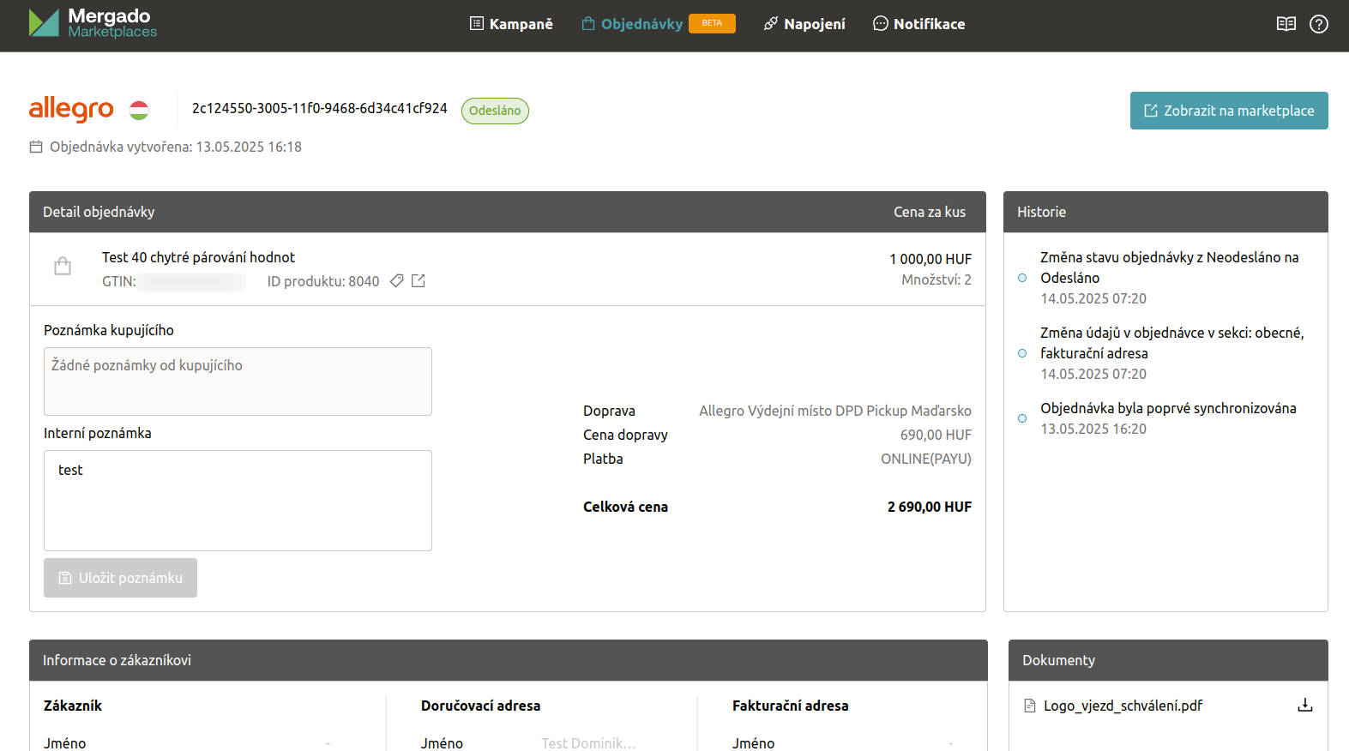Navigate to Napojení
This screenshot has height=751, width=1349.
tap(804, 24)
